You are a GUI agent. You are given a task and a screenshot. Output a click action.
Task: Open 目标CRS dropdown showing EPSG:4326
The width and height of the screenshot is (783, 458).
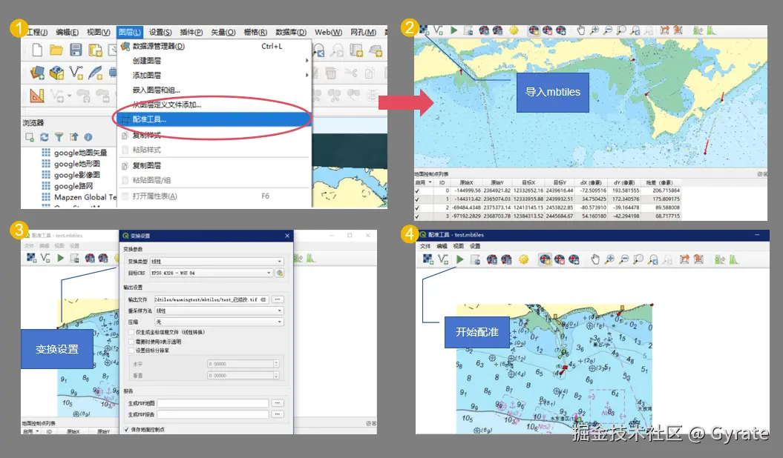coord(212,273)
